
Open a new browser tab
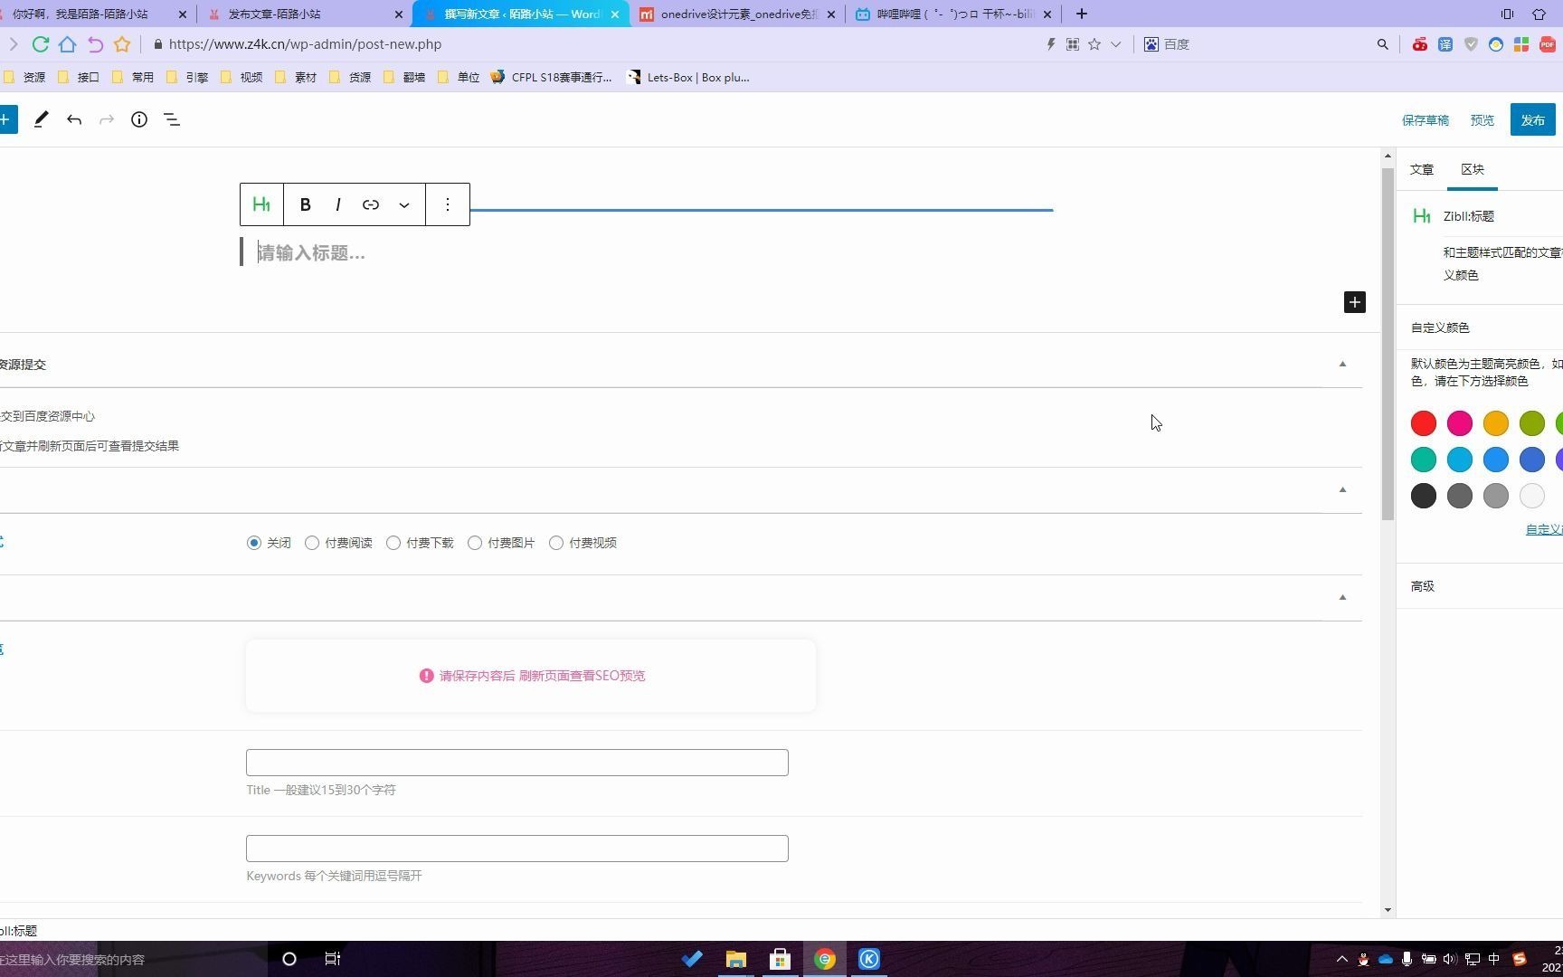click(1081, 14)
